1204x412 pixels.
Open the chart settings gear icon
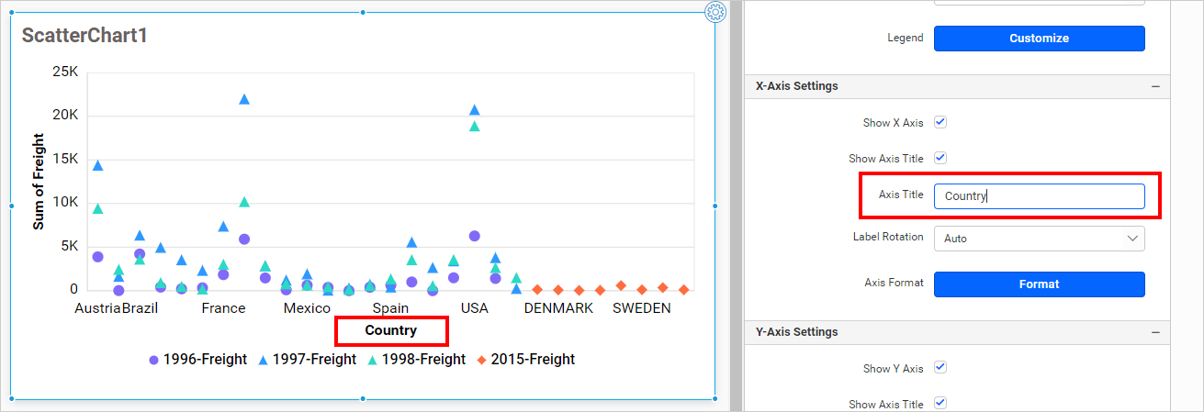point(715,12)
